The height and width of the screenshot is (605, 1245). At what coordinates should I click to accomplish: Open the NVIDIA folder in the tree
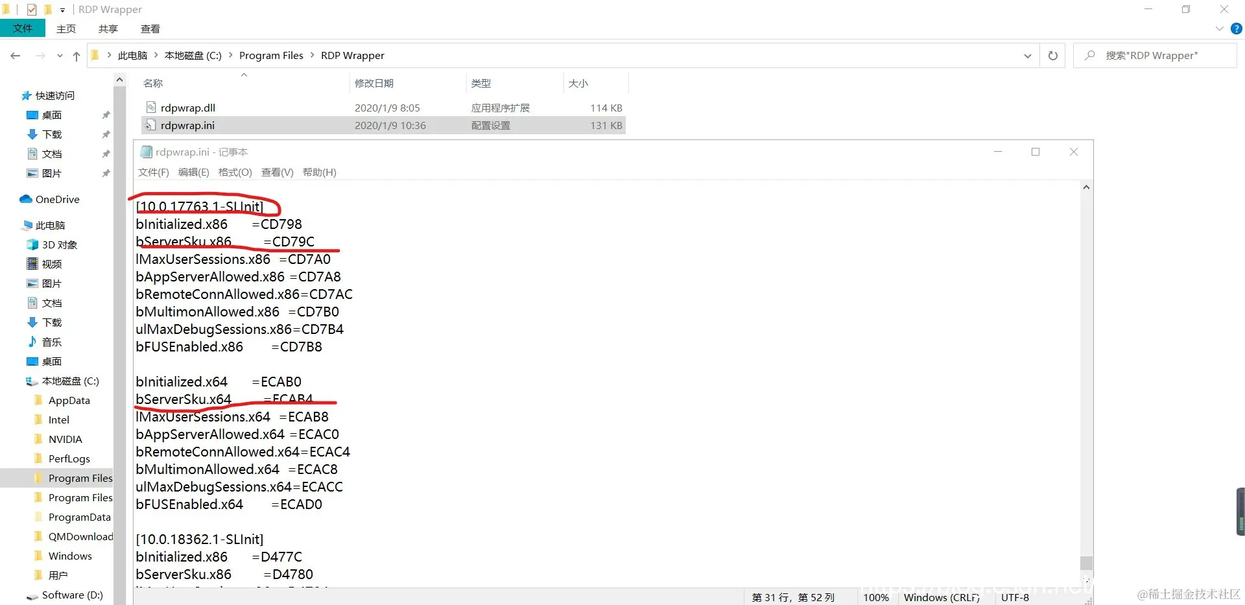point(65,439)
